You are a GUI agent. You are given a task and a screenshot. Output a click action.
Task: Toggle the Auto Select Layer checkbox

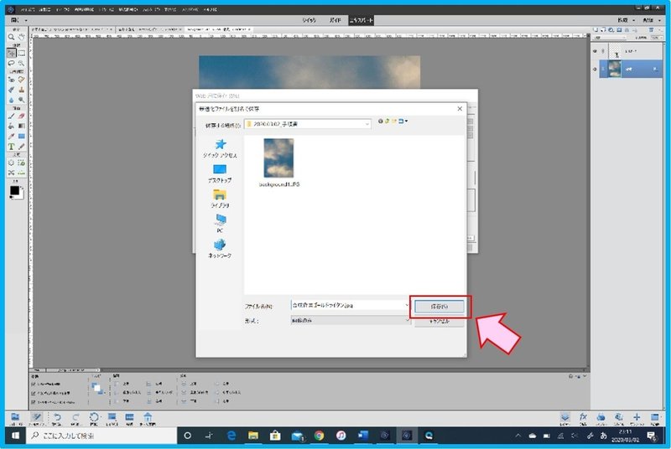click(34, 384)
